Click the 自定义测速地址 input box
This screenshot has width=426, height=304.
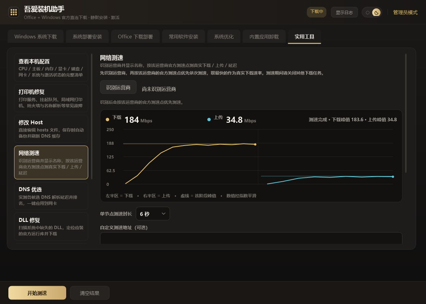coord(251,238)
